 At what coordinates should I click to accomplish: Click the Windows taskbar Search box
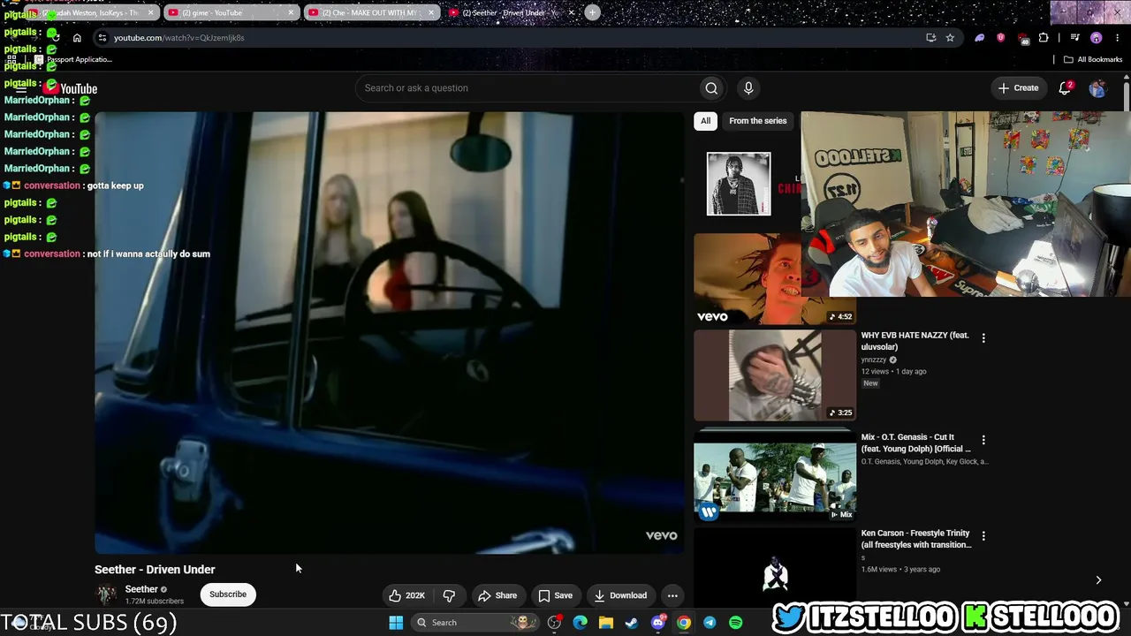pyautogui.click(x=474, y=623)
